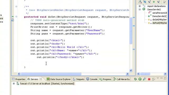169x95 pixels.
Task: Expand Tomcat v7.0 Server node
Action: click(x=14, y=83)
